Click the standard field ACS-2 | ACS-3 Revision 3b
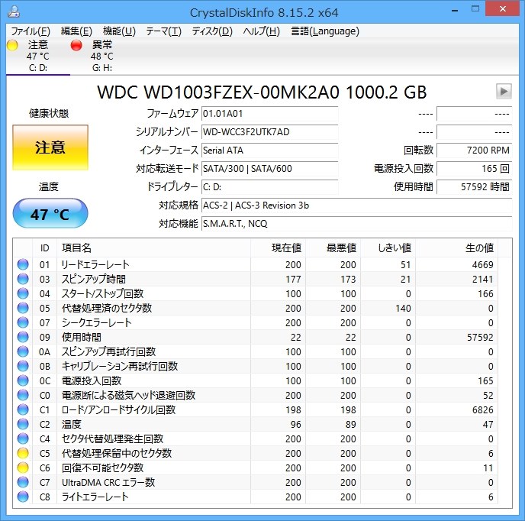 pos(357,205)
